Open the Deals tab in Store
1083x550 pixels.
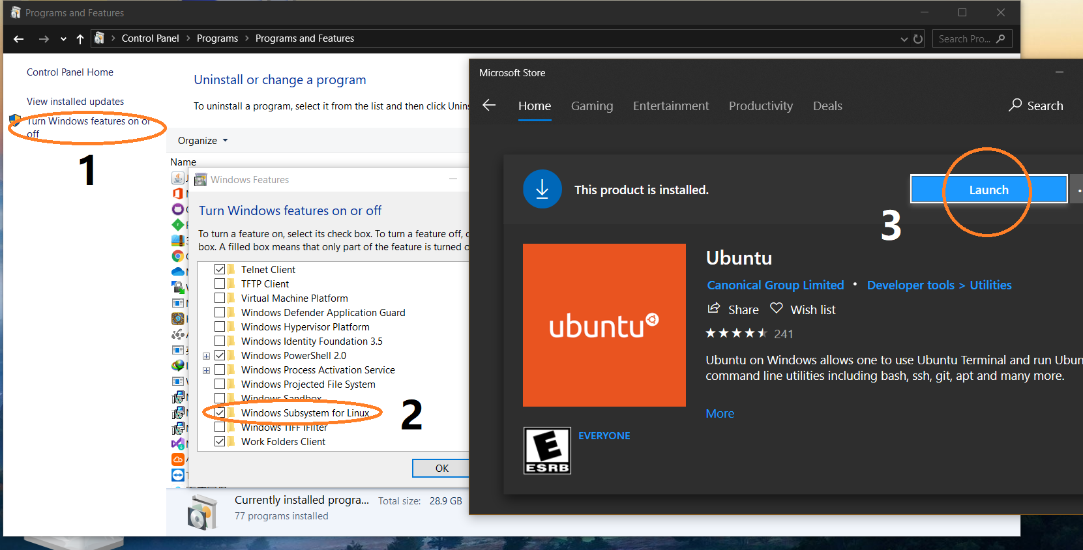tap(827, 106)
